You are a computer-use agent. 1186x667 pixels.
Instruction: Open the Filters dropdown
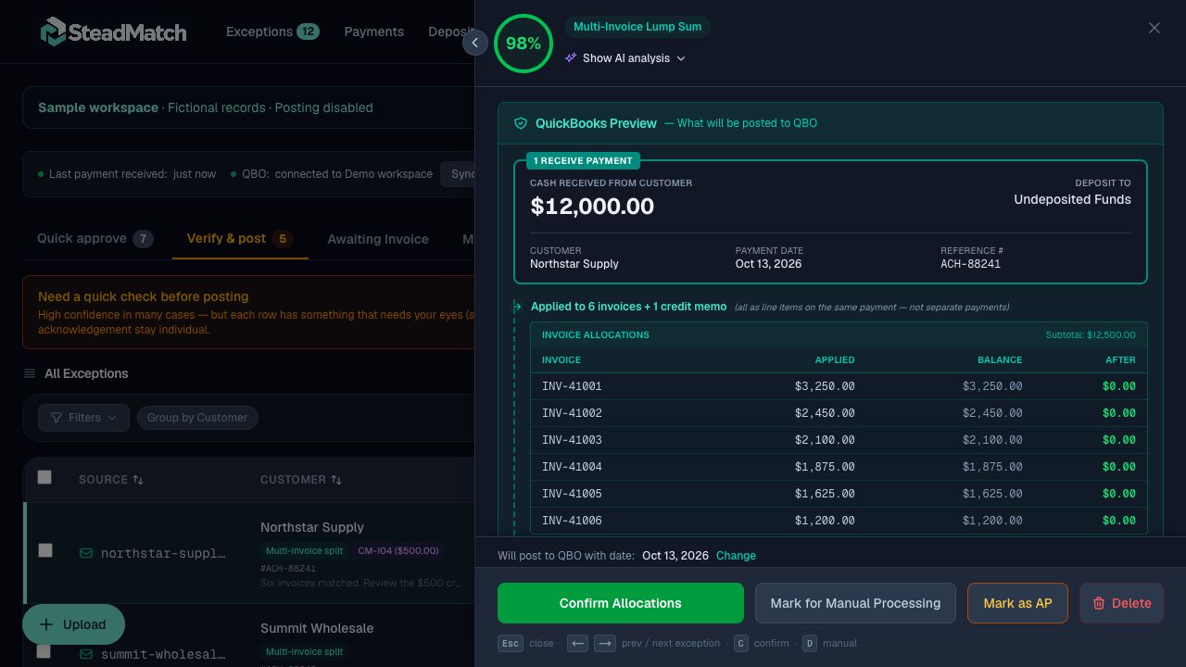point(84,418)
